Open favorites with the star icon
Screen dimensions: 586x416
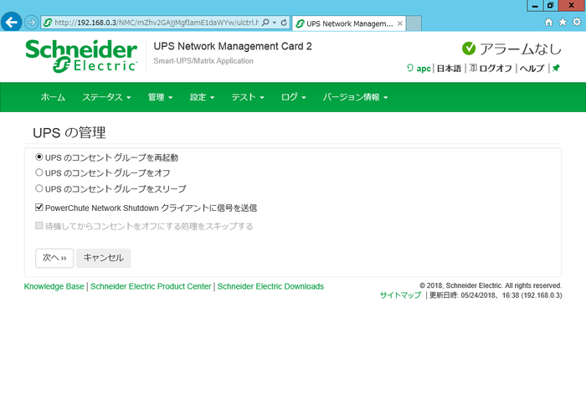pos(563,22)
